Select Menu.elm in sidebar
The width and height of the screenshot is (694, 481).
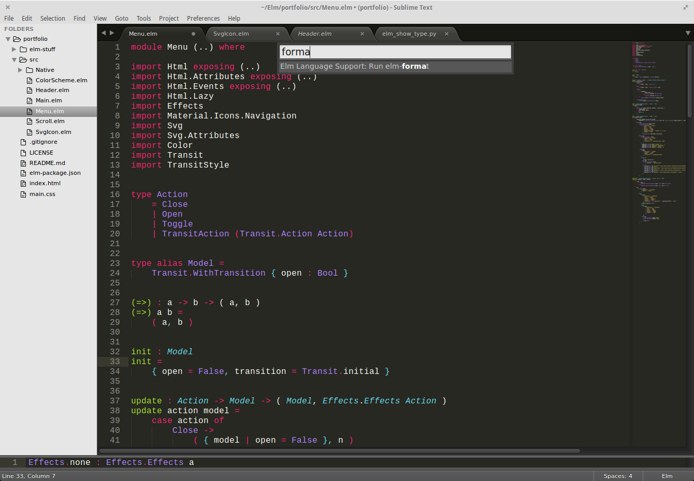point(48,111)
